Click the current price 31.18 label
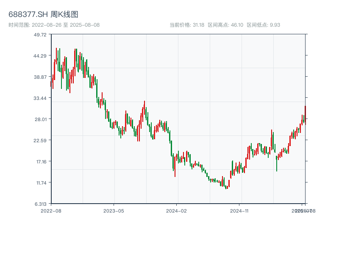Image resolution: width=339 pixels, height=254 pixels. pos(187,25)
